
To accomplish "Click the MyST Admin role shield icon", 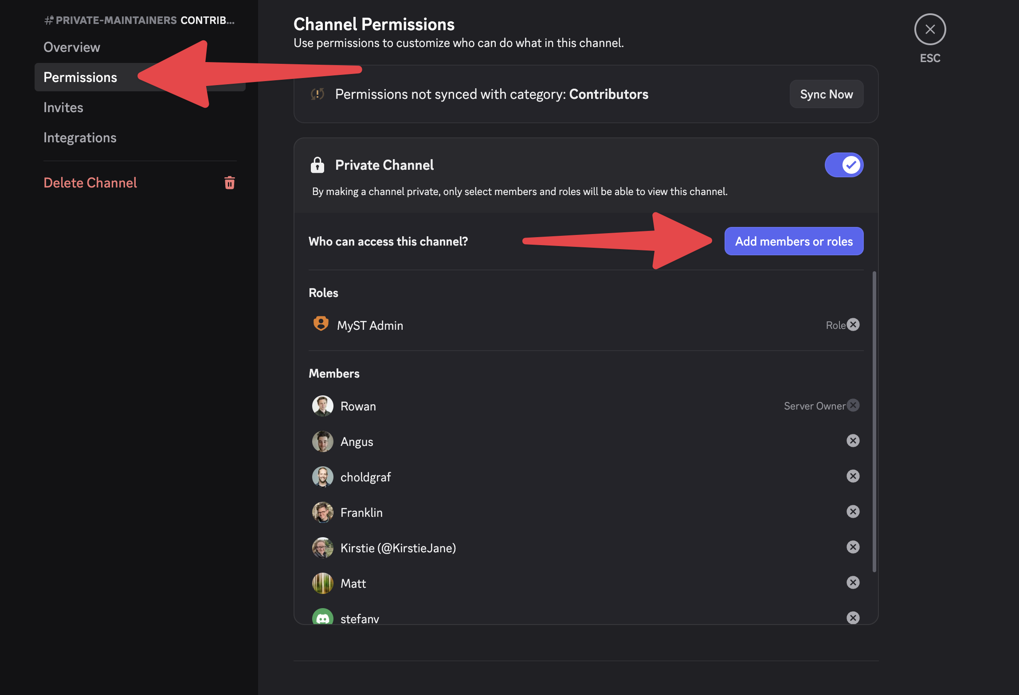I will [321, 324].
